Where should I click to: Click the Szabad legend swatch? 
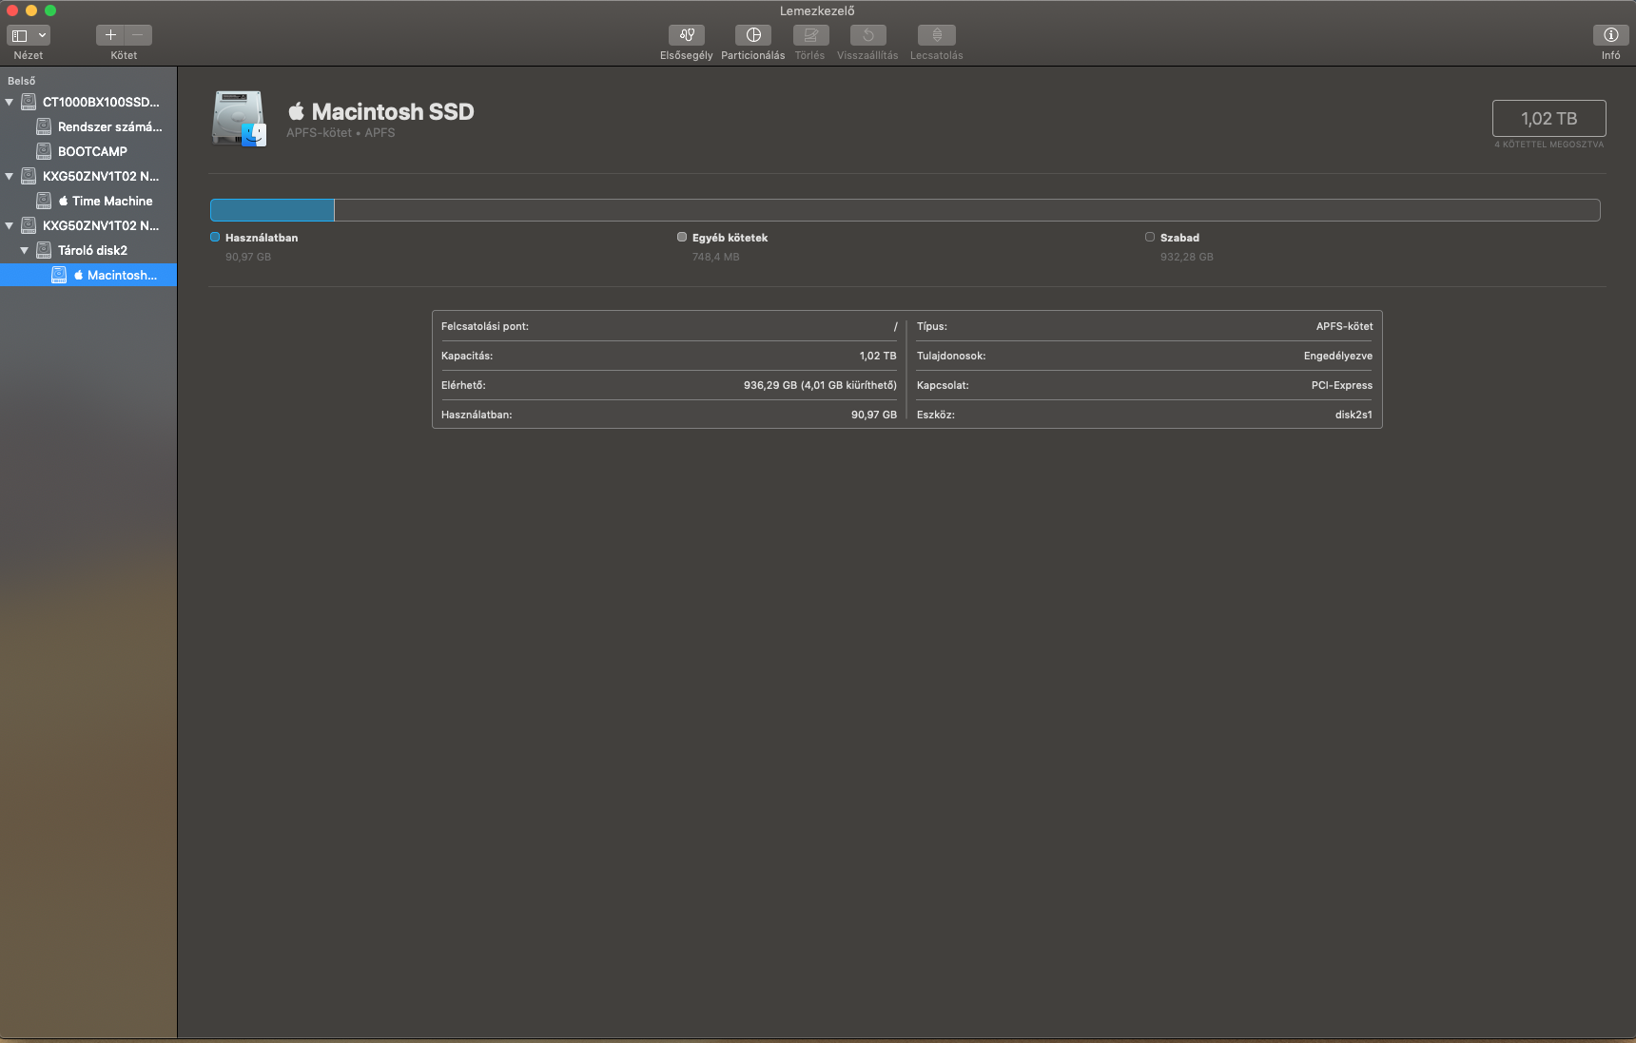point(1150,237)
